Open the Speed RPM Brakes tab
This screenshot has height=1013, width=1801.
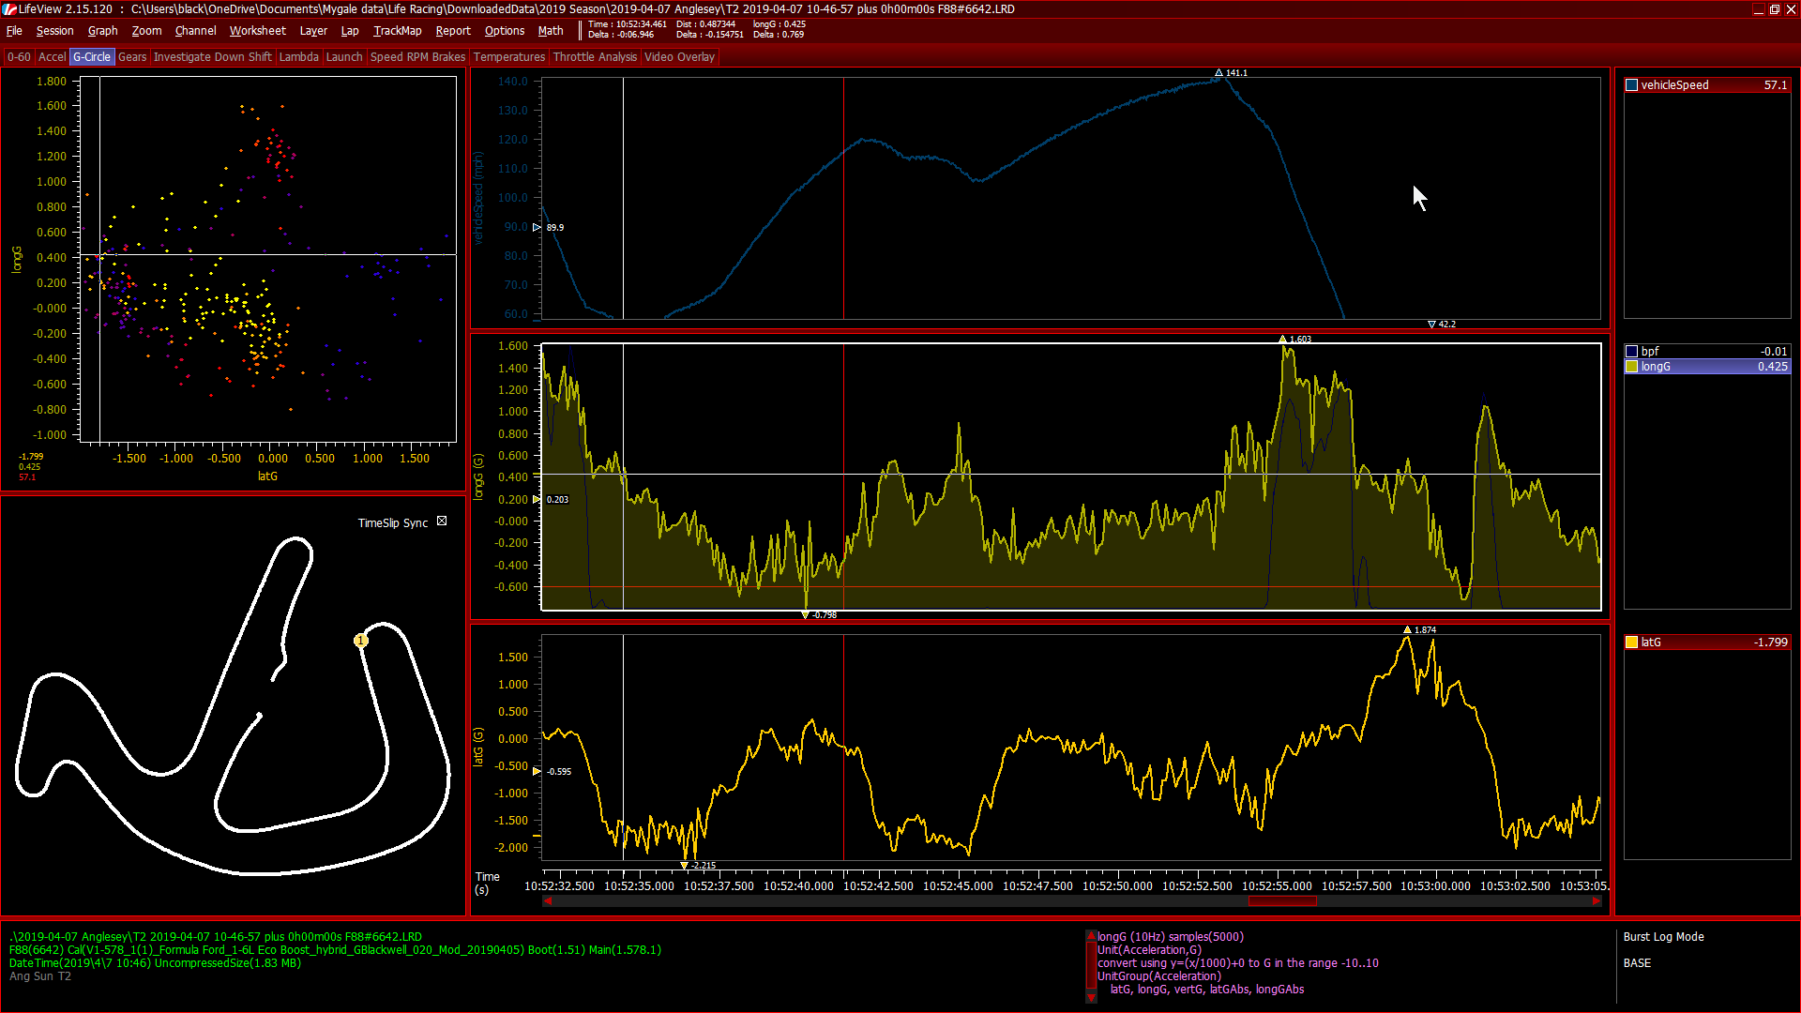(x=417, y=57)
